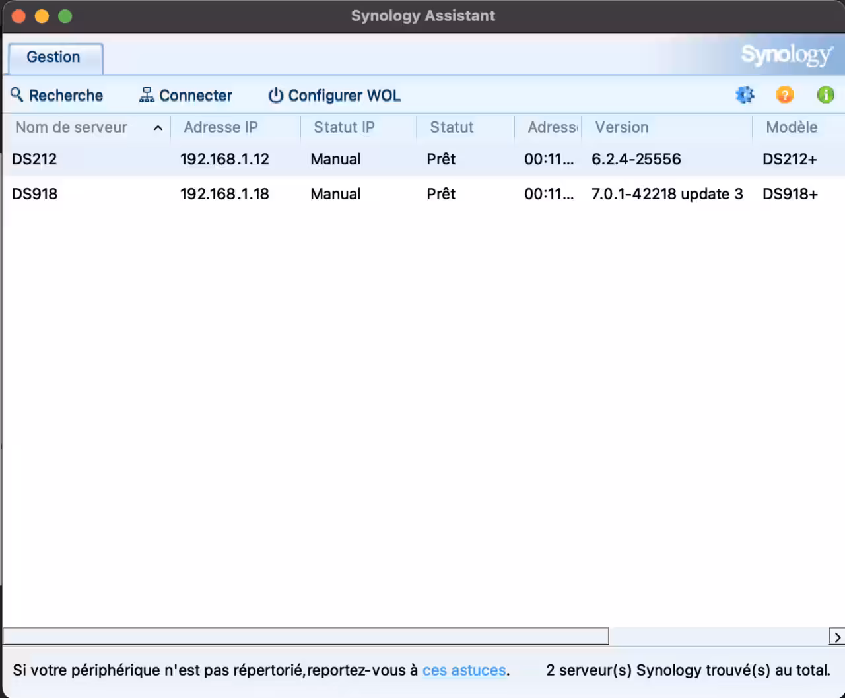845x698 pixels.
Task: Click version 6.2.4-25556 cell
Action: 636,159
